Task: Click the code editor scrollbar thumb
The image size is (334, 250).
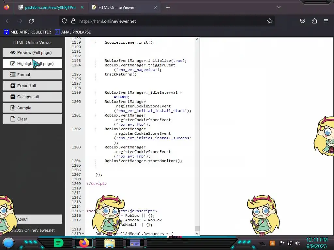Action: point(197,229)
